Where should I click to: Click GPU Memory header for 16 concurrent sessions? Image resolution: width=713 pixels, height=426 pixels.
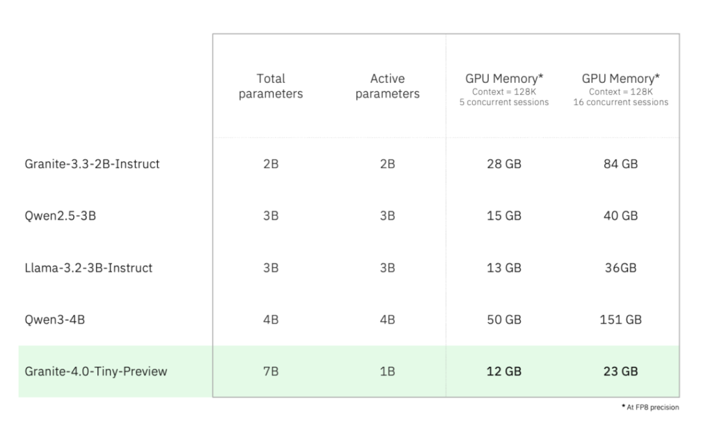(x=620, y=79)
